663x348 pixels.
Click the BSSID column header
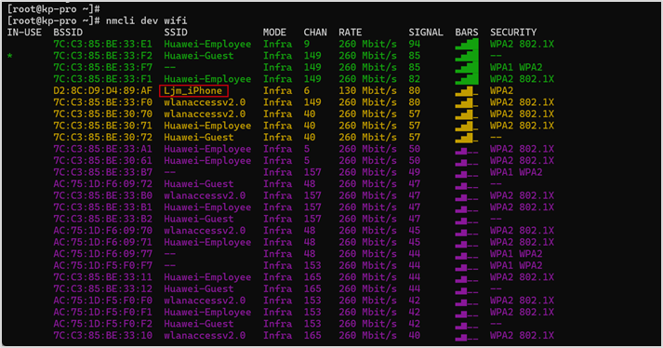click(68, 33)
